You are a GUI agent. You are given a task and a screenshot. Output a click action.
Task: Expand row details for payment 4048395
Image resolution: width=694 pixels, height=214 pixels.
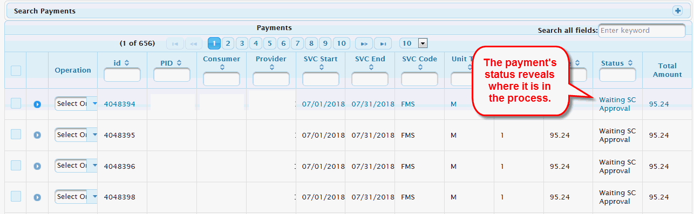[x=37, y=135]
